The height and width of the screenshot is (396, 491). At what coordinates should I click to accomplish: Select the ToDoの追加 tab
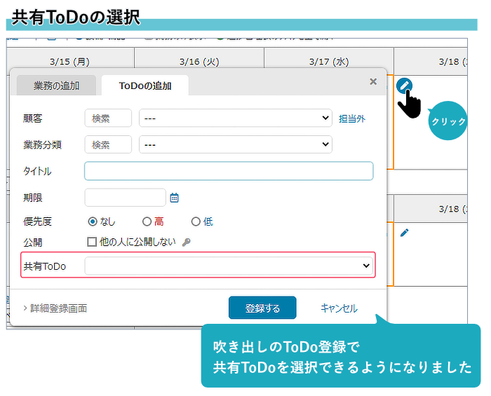144,86
